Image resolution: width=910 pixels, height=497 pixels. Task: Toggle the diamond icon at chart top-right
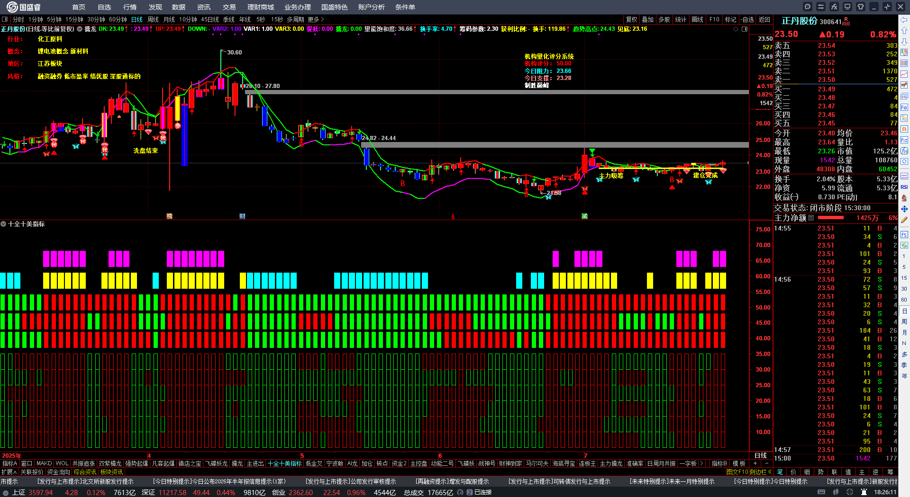(x=736, y=29)
